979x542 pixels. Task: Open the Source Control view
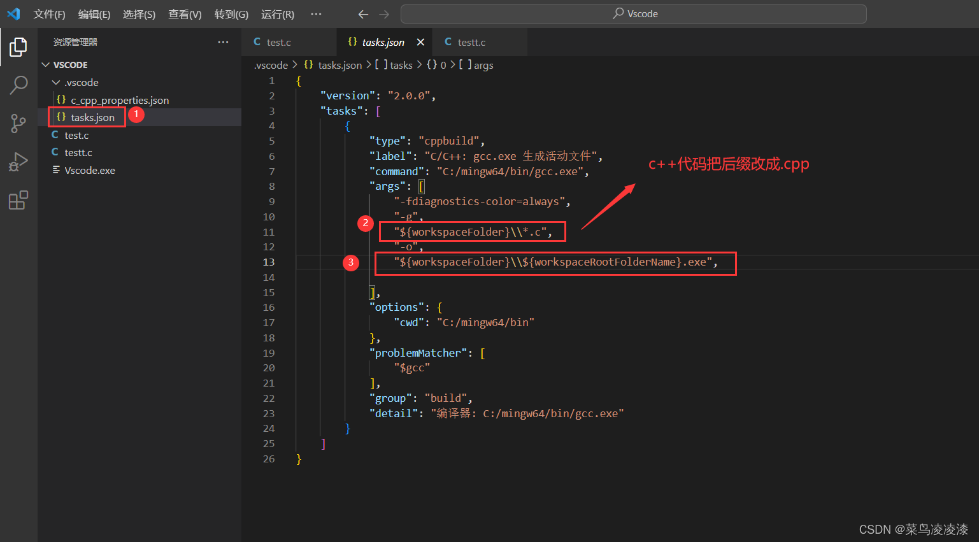click(x=18, y=124)
